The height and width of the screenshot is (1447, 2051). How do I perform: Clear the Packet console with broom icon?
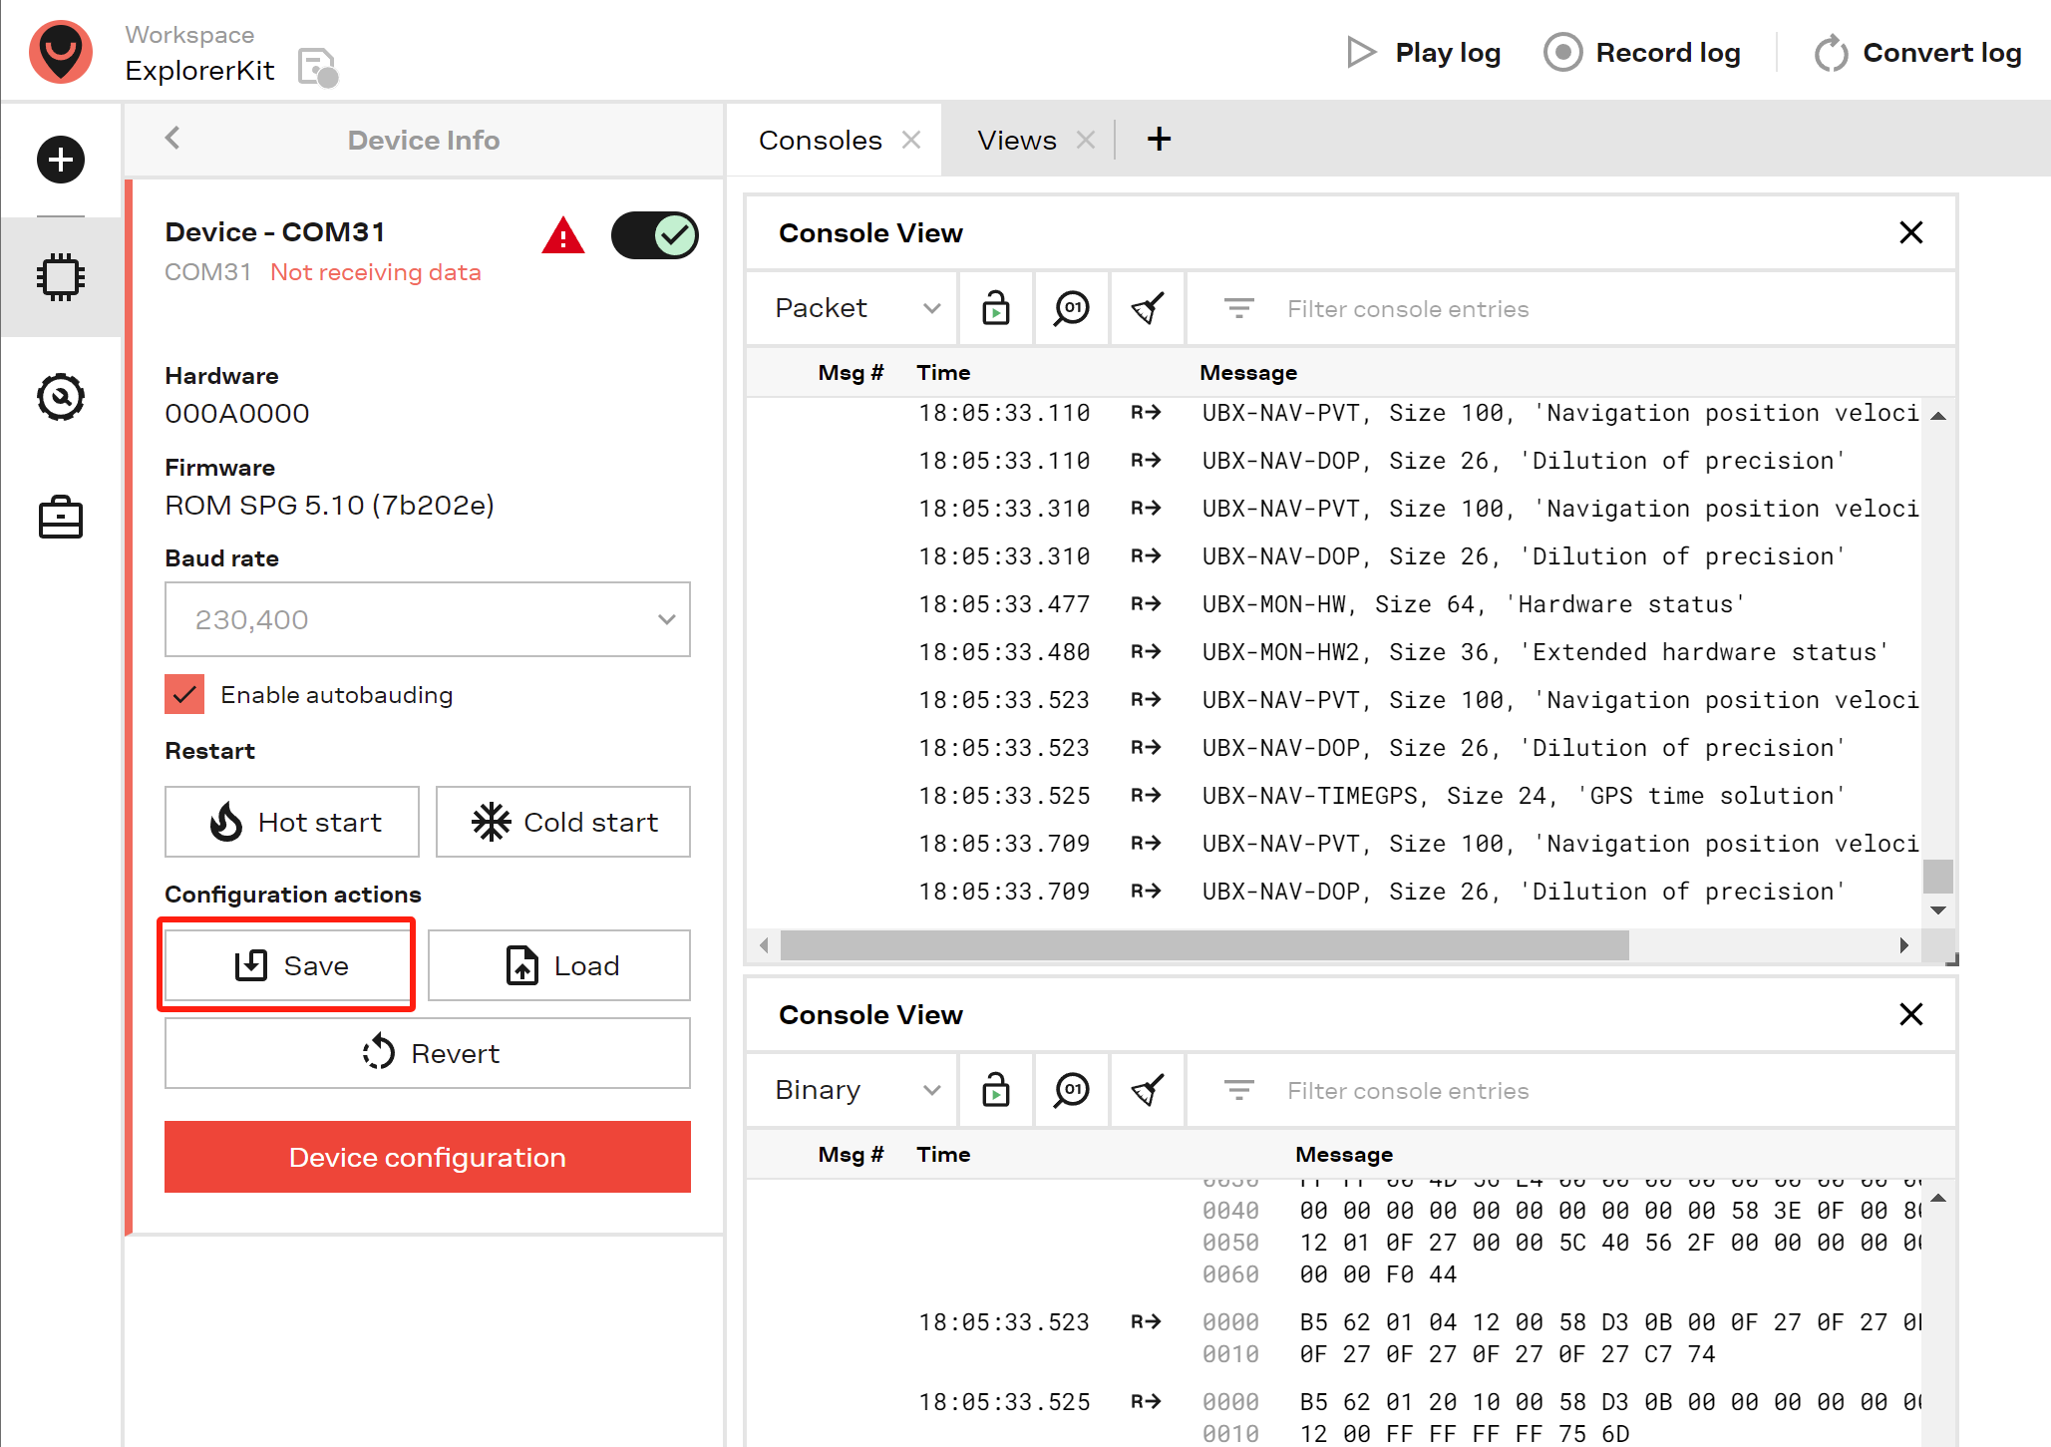1148,308
